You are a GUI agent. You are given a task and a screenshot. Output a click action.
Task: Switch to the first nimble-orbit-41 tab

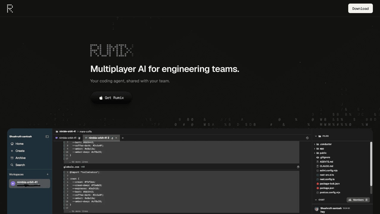68,138
